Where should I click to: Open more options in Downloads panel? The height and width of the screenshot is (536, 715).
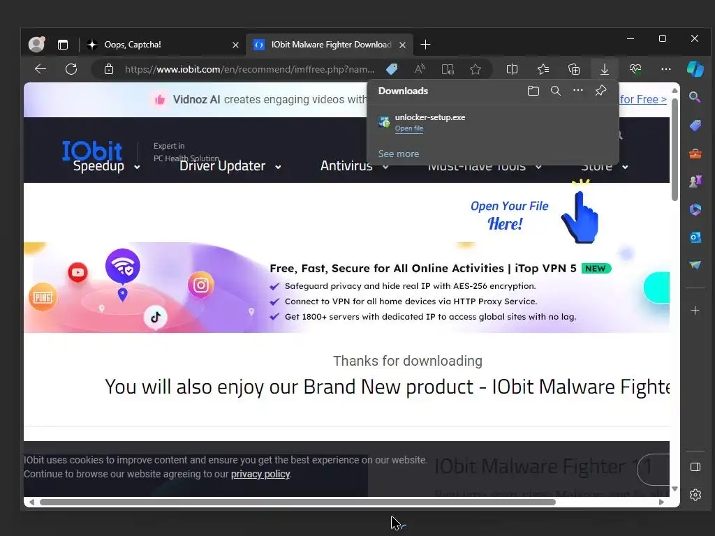click(577, 90)
